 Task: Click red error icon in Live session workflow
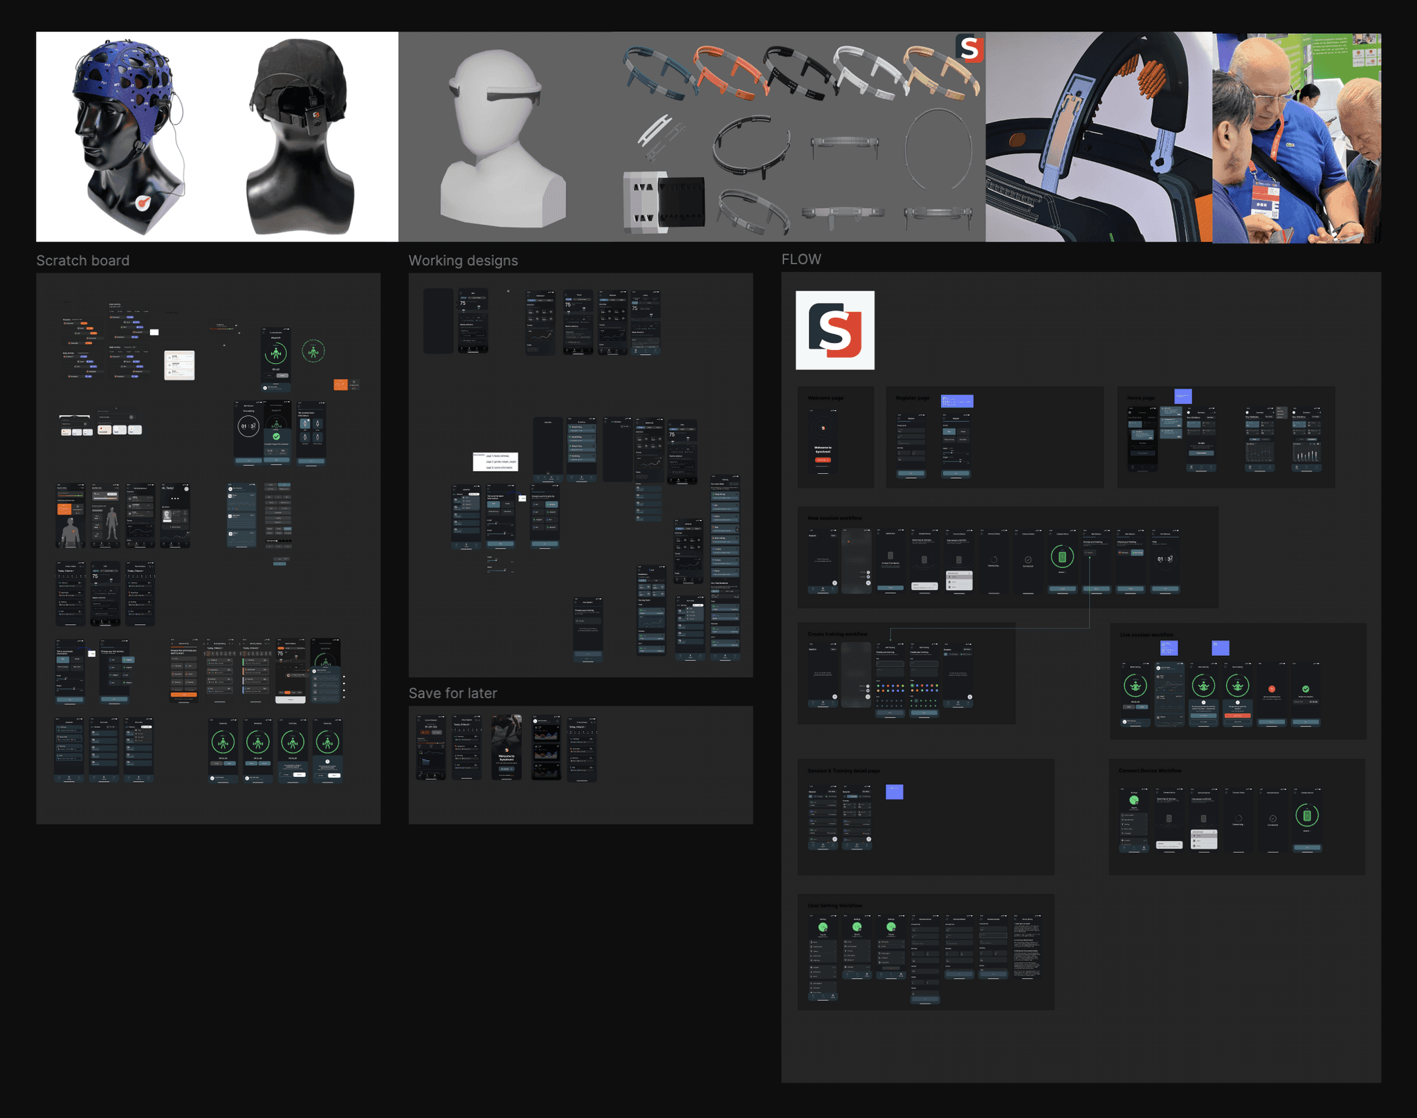click(x=1272, y=689)
